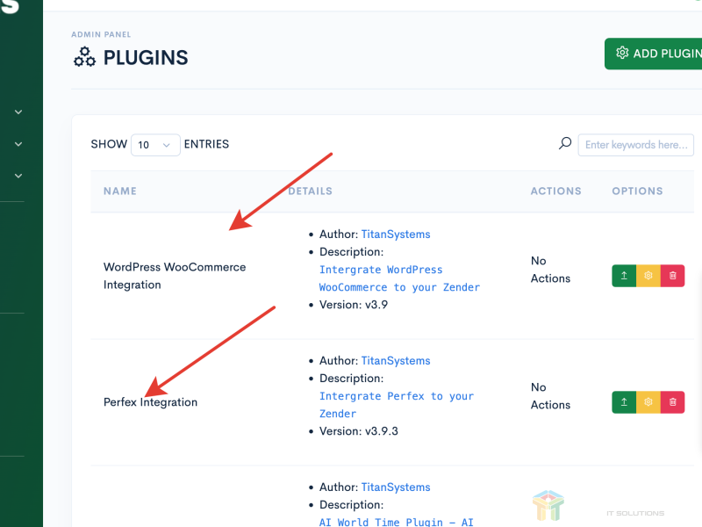
Task: Expand first sidebar chevron menu
Action: 18,112
